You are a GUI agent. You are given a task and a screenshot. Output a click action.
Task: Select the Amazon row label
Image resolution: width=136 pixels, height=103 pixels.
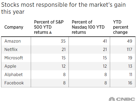pos(13,41)
